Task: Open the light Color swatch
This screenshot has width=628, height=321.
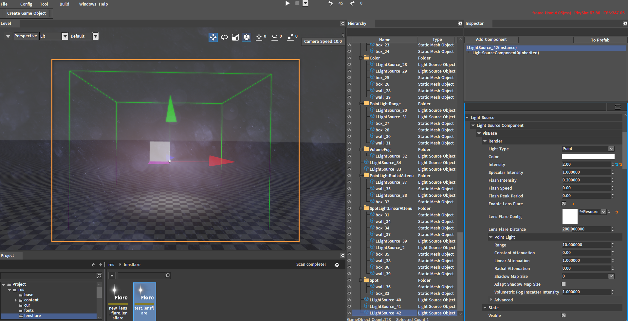Action: pos(588,157)
